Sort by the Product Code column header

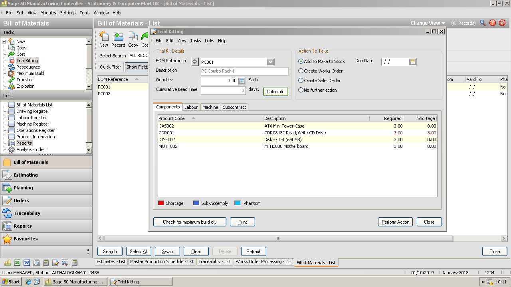coord(210,118)
